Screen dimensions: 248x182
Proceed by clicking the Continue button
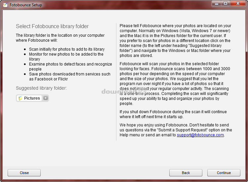click(x=224, y=173)
